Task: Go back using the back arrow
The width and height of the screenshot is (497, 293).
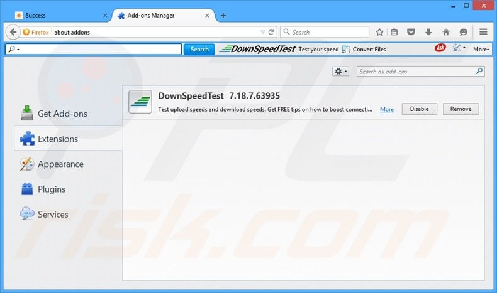Action: (x=13, y=32)
